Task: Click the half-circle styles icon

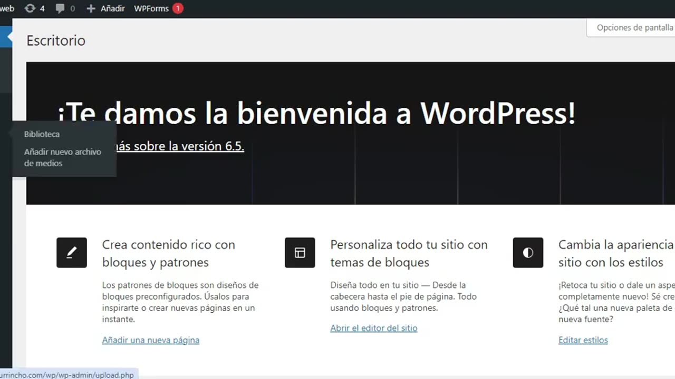Action: [x=528, y=253]
